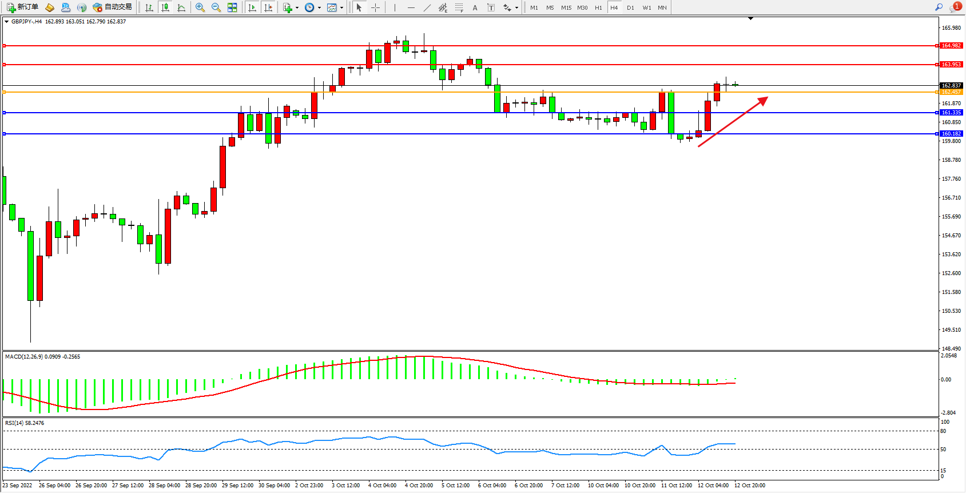Toggle AutoTrading (自动交易) button

113,7
